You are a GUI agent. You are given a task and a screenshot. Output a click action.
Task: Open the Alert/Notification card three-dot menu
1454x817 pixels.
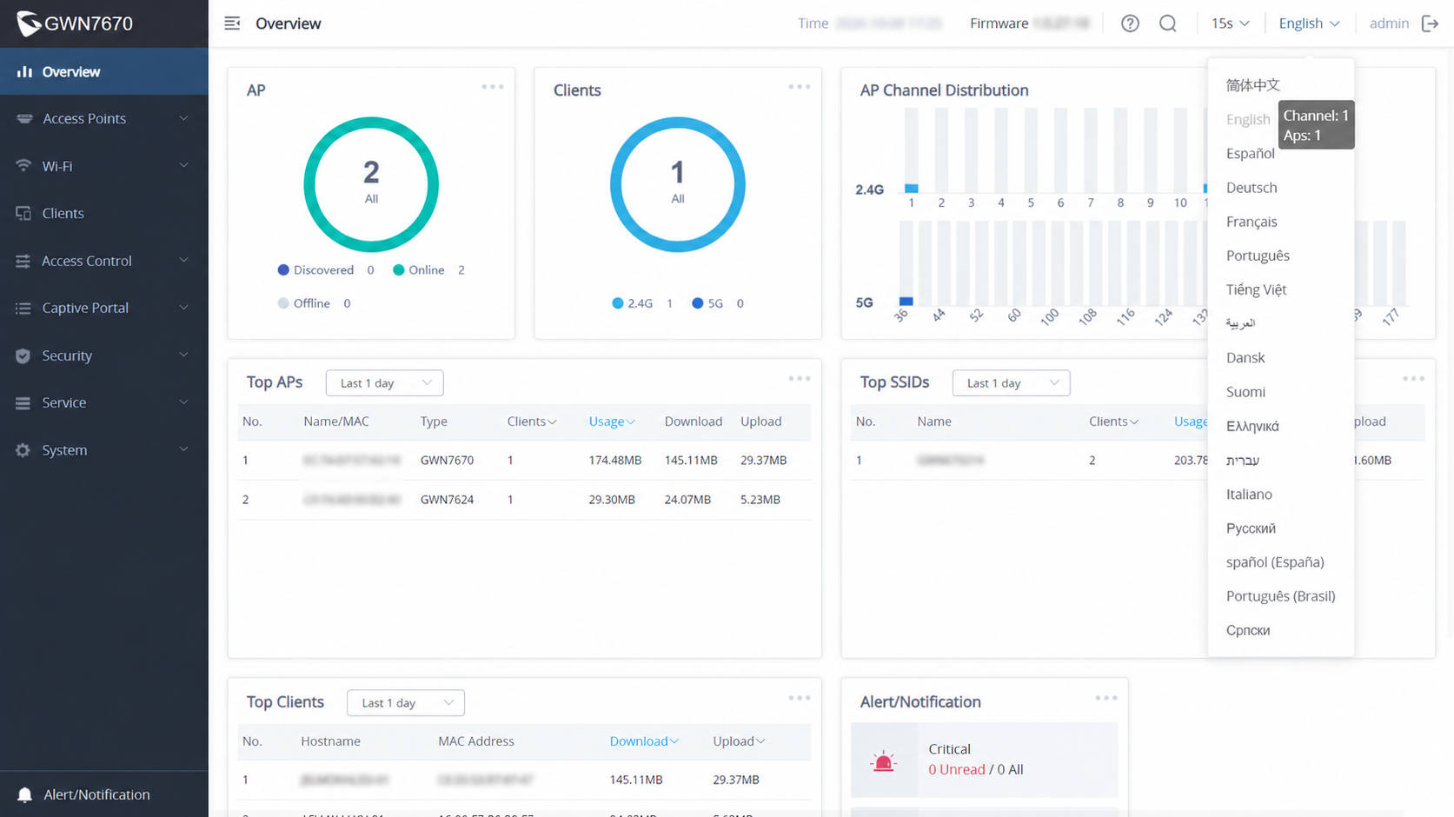(1106, 698)
